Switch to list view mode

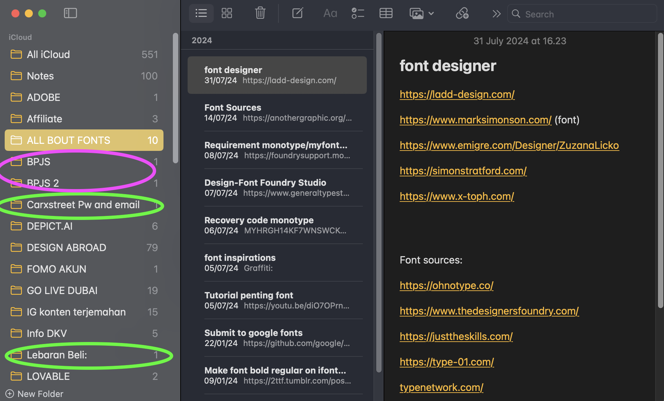pos(201,13)
